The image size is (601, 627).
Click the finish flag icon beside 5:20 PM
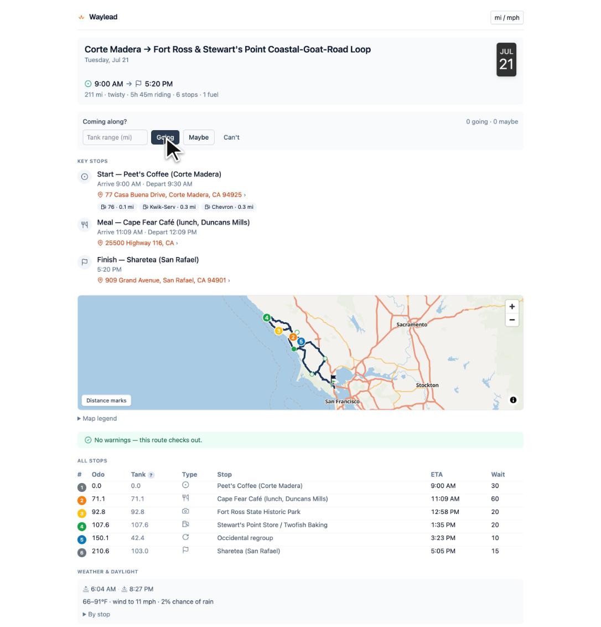click(x=138, y=84)
